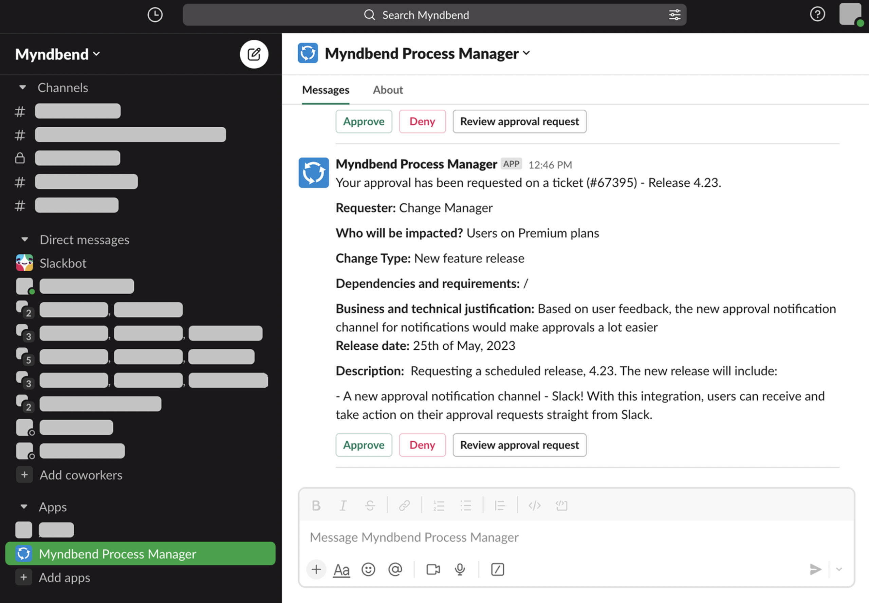Expand send options arrow beside send
This screenshot has height=603, width=869.
[x=839, y=569]
